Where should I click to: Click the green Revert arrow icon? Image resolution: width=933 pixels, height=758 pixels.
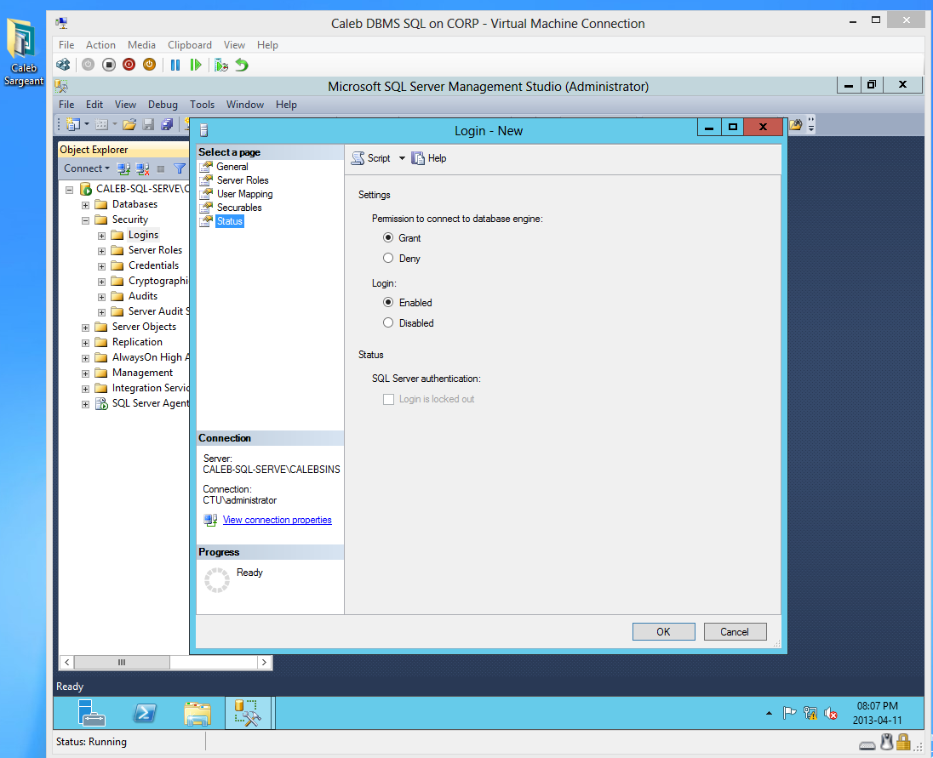point(242,65)
